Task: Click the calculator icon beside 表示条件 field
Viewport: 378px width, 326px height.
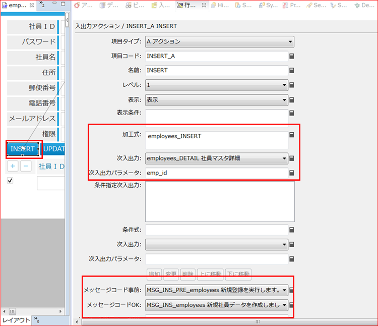Action: click(291, 113)
